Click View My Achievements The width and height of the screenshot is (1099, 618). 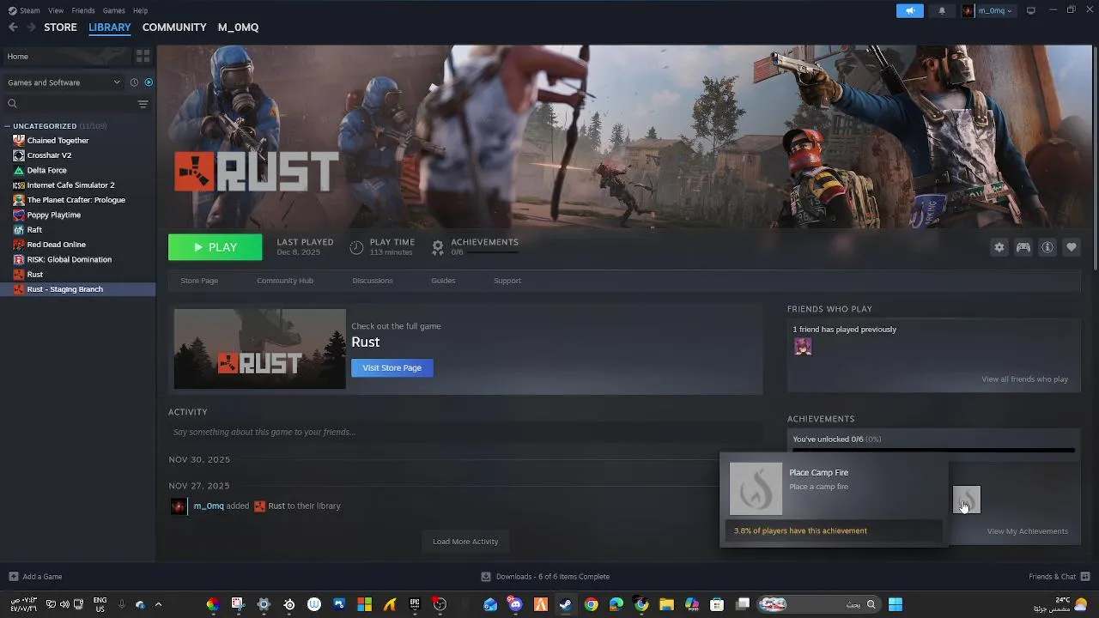pos(1028,531)
